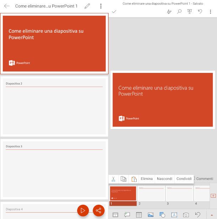Confirm with the checkmark icon
The width and height of the screenshot is (217, 219).
click(114, 11)
